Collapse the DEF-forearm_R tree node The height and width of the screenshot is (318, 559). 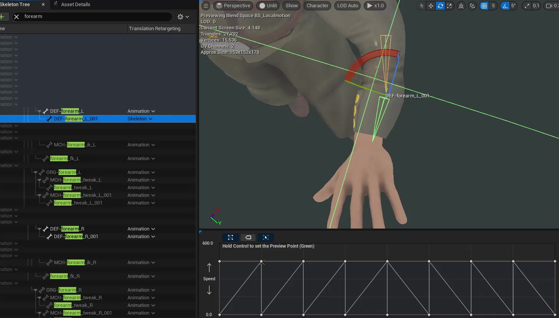(x=39, y=229)
